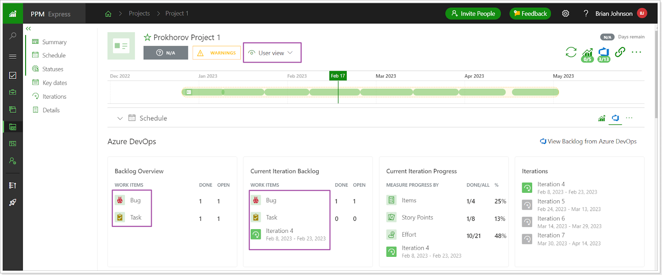Screen dimensions: 662x275
Task: Collapse the side navigation with double chevron
Action: tap(28, 28)
